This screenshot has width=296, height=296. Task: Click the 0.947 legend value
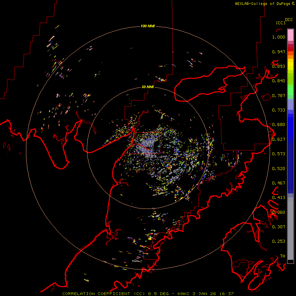click(279, 52)
